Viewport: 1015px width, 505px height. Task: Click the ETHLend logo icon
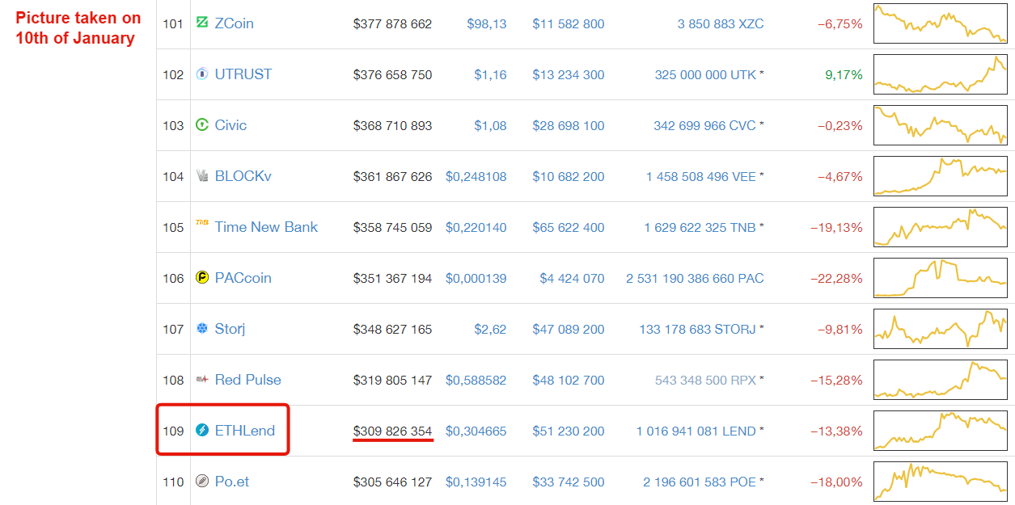point(202,431)
